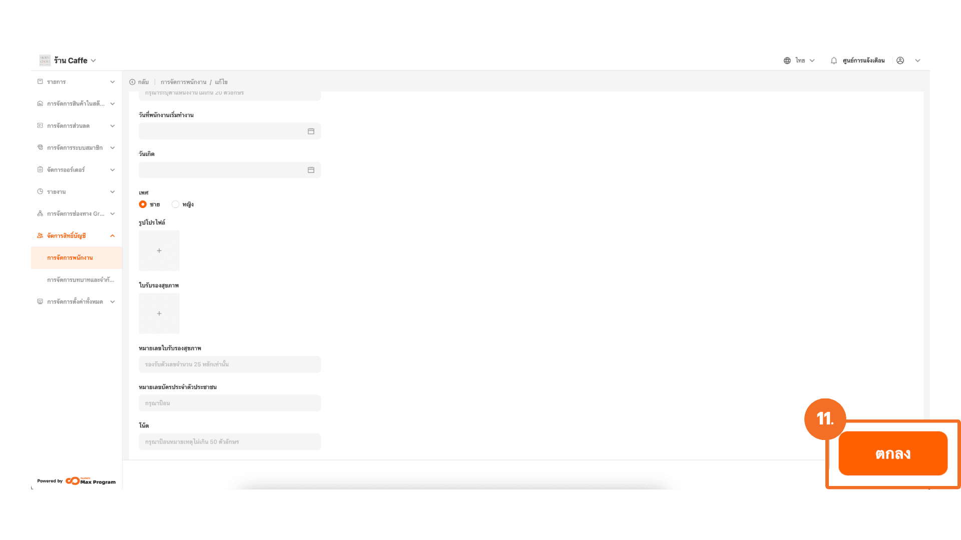This screenshot has height=540, width=961.
Task: Expand the รายงาน sidebar menu
Action: click(77, 191)
